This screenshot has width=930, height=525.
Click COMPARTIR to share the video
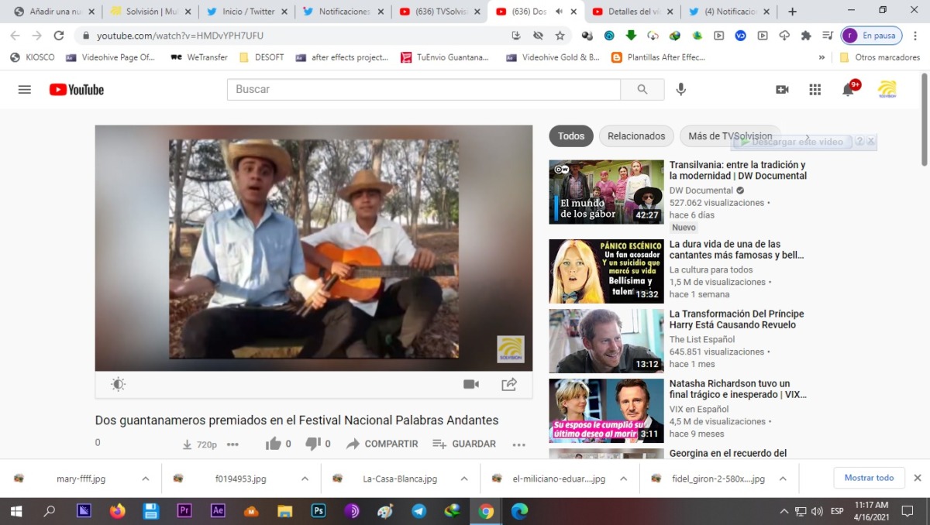(382, 444)
